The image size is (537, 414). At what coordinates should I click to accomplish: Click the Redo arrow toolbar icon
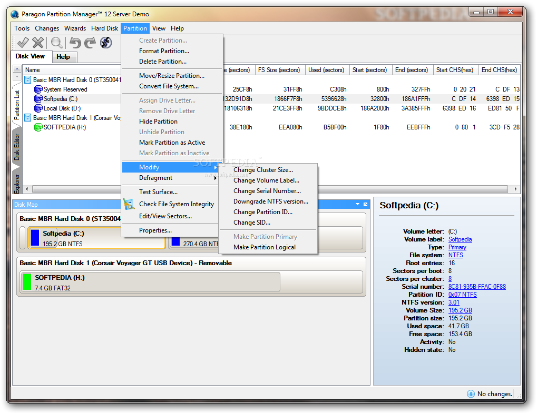[90, 43]
